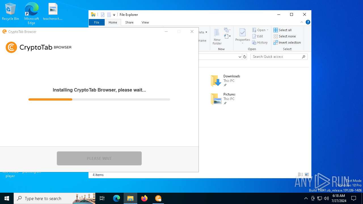Open the clock showing 6:18 AM

tap(339, 198)
